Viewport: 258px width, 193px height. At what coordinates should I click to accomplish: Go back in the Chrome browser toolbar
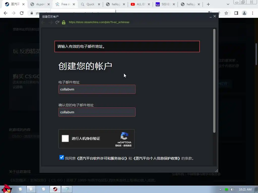(x=6, y=13)
